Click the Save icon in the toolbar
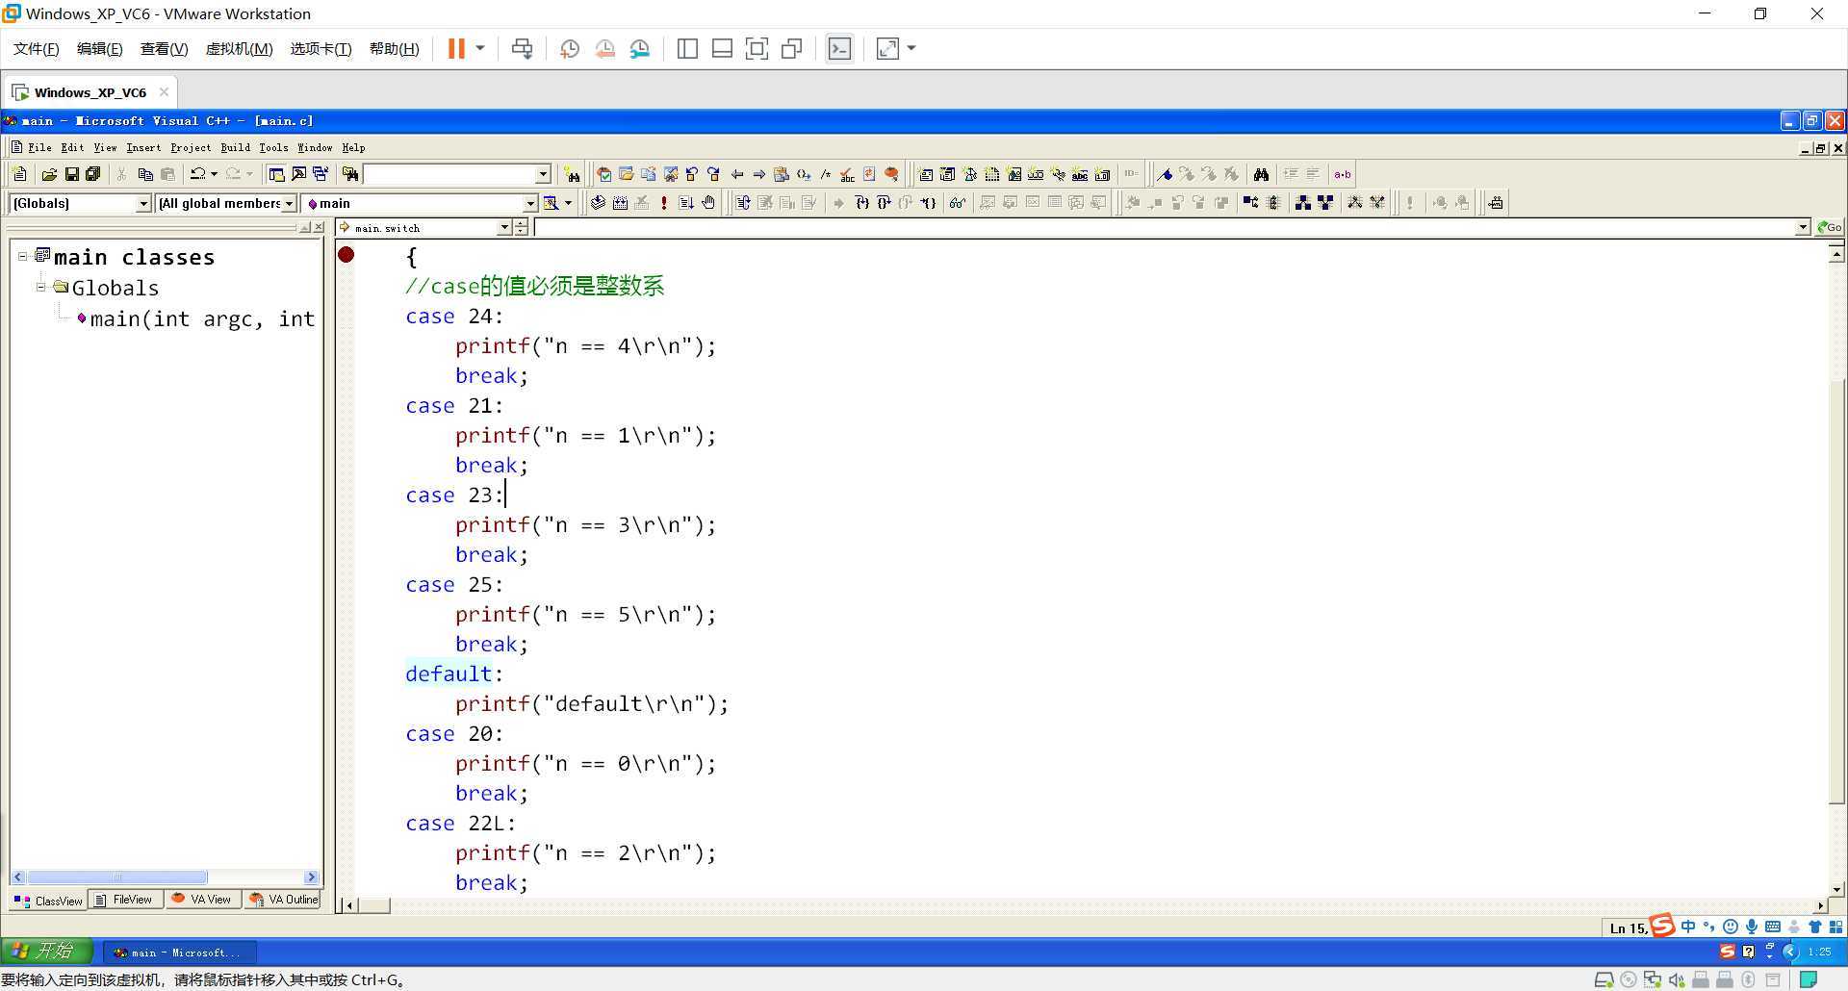The height and width of the screenshot is (991, 1848). [x=71, y=174]
